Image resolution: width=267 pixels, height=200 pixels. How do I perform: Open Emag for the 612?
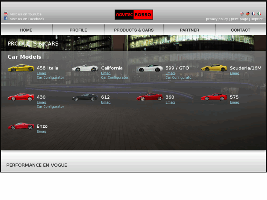pos(106,102)
